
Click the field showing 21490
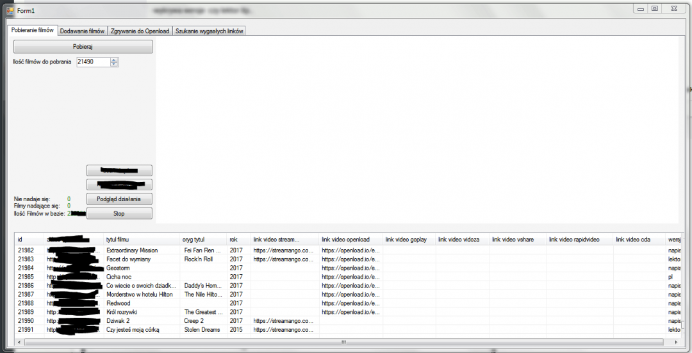pyautogui.click(x=92, y=62)
